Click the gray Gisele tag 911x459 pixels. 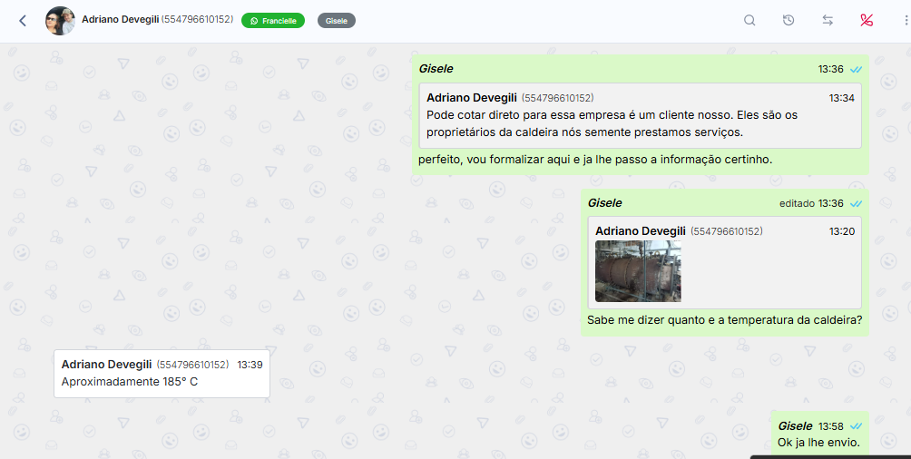336,20
